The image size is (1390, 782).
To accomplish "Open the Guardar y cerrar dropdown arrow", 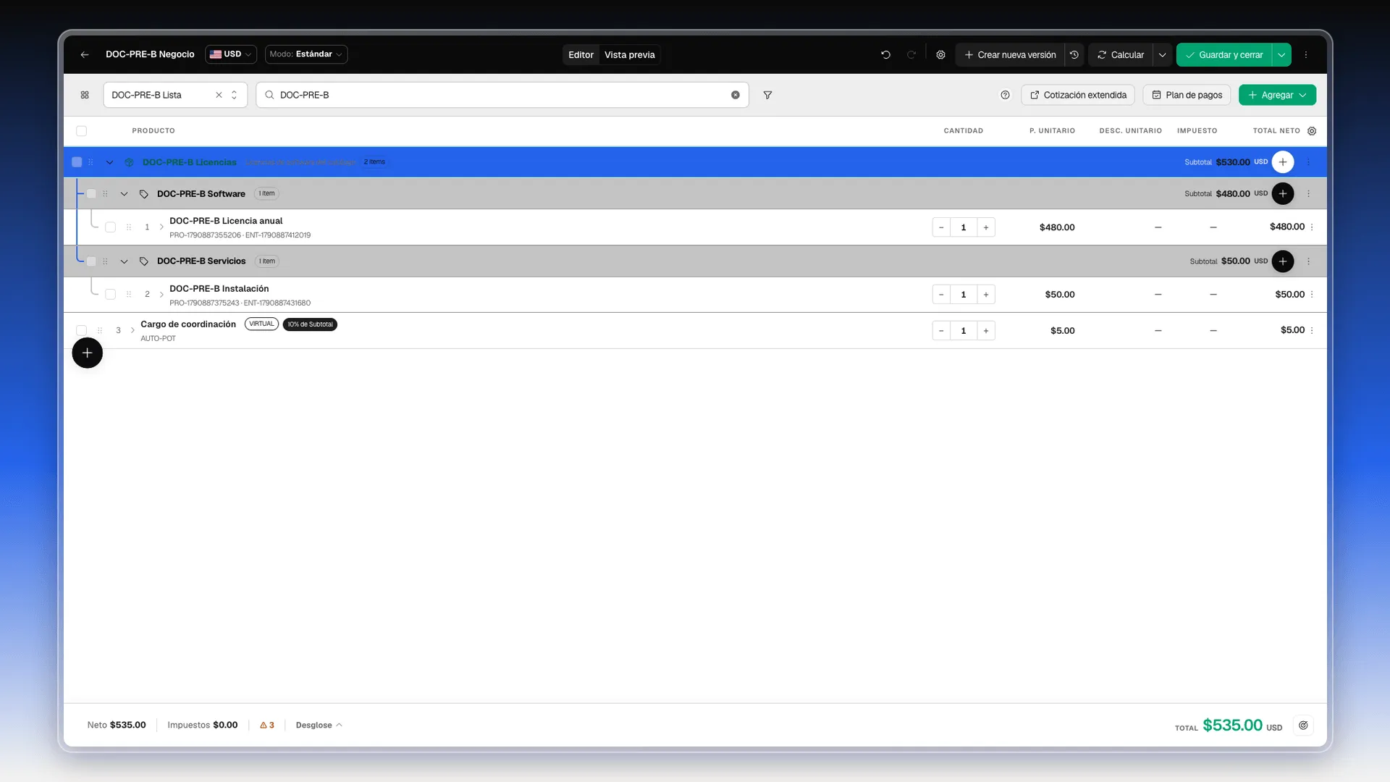I will 1281,55.
